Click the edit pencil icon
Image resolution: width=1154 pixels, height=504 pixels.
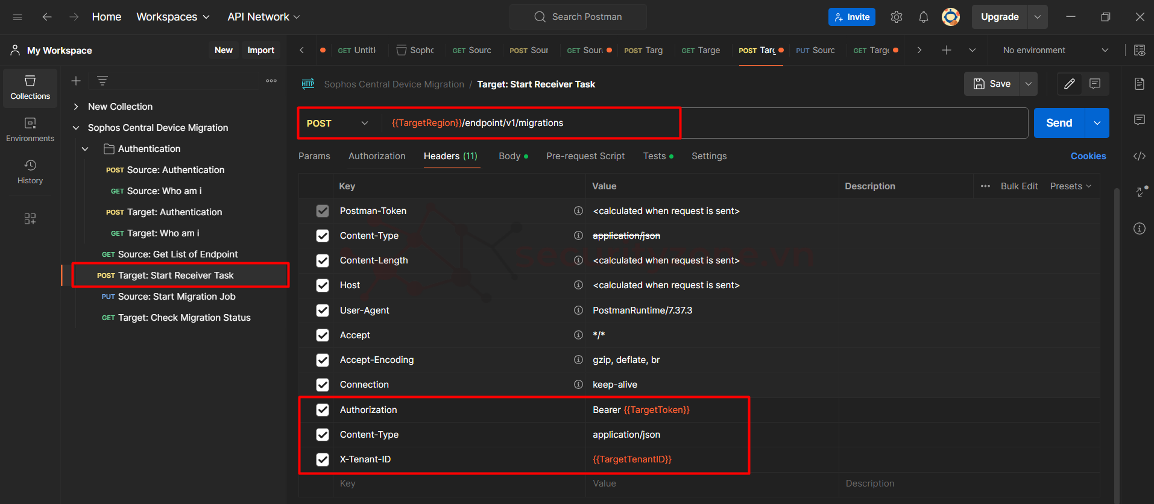point(1070,84)
